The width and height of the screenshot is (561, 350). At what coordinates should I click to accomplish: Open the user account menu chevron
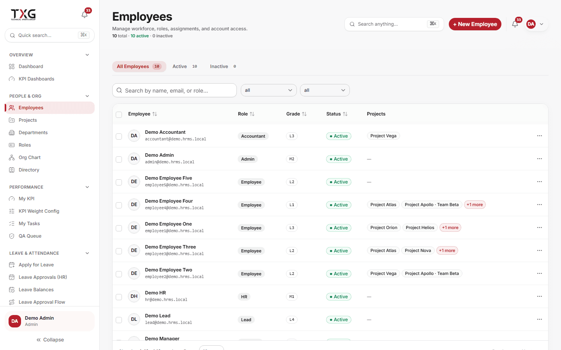542,24
